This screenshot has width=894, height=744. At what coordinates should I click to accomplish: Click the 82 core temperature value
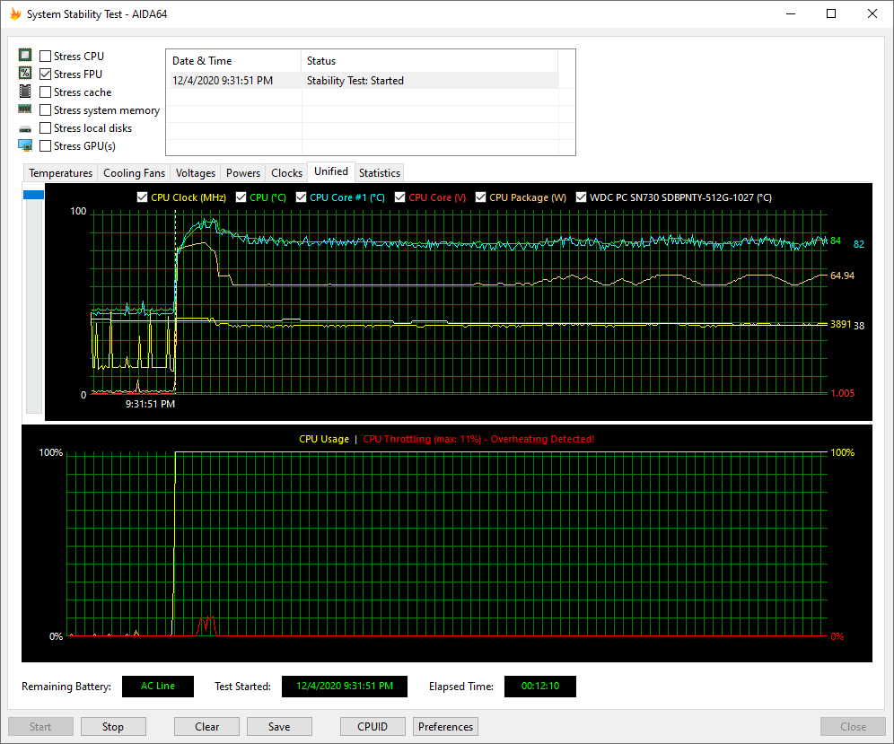coord(859,244)
